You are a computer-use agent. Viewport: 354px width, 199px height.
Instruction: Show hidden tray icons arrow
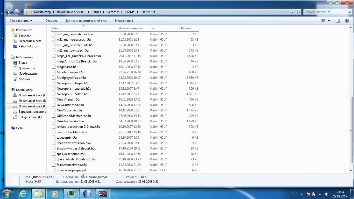point(301,194)
